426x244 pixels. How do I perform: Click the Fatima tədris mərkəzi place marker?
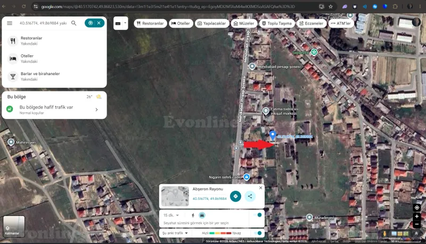266,111
